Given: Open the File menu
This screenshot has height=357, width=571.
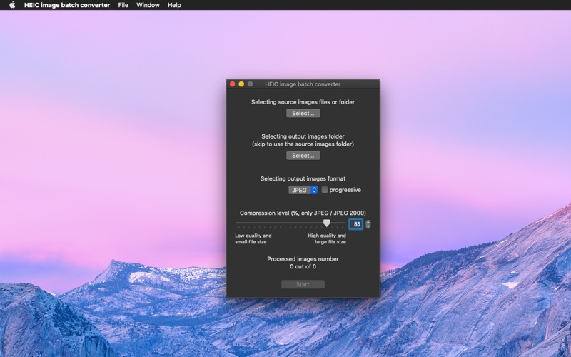Looking at the screenshot, I should click(x=123, y=5).
